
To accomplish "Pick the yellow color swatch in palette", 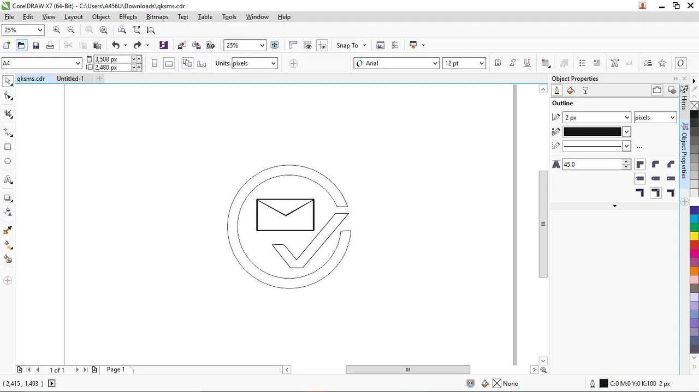I will pos(694,236).
